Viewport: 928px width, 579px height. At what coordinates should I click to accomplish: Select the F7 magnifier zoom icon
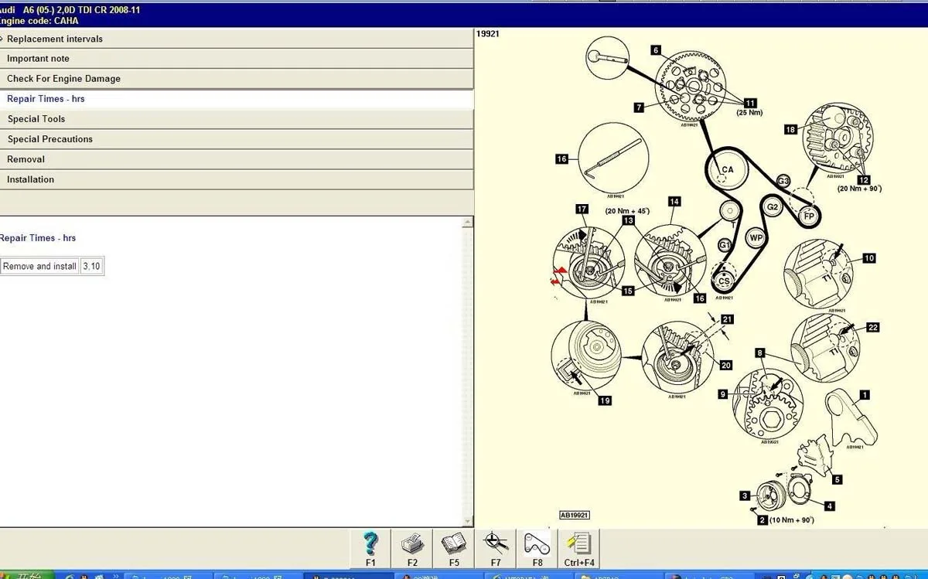coord(496,549)
